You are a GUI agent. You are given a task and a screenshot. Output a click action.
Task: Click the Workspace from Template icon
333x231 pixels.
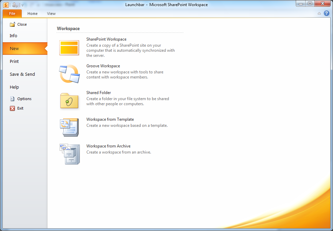[x=69, y=127]
